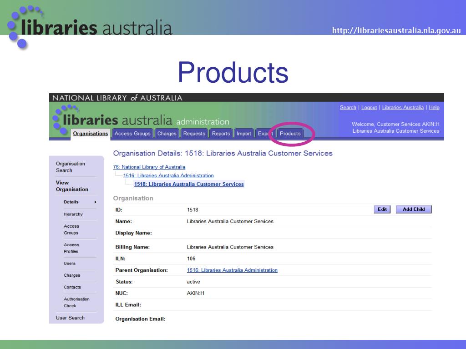This screenshot has width=466, height=349.
Task: Open Authorisation Check in sidebar
Action: point(76,302)
